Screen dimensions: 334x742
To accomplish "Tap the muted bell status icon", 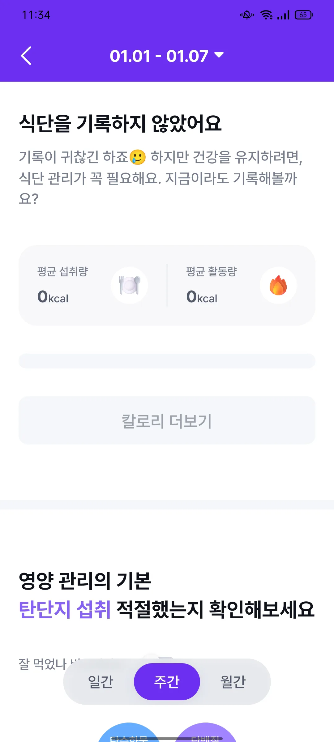I will coord(247,15).
